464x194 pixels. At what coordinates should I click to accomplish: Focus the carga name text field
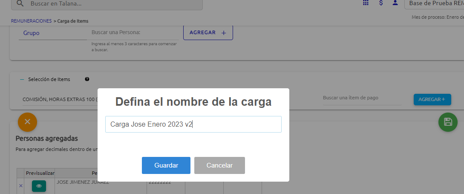tap(193, 125)
